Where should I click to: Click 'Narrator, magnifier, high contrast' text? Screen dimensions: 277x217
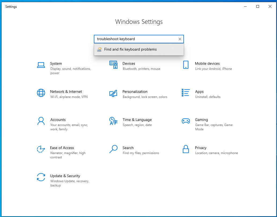pyautogui.click(x=68, y=155)
